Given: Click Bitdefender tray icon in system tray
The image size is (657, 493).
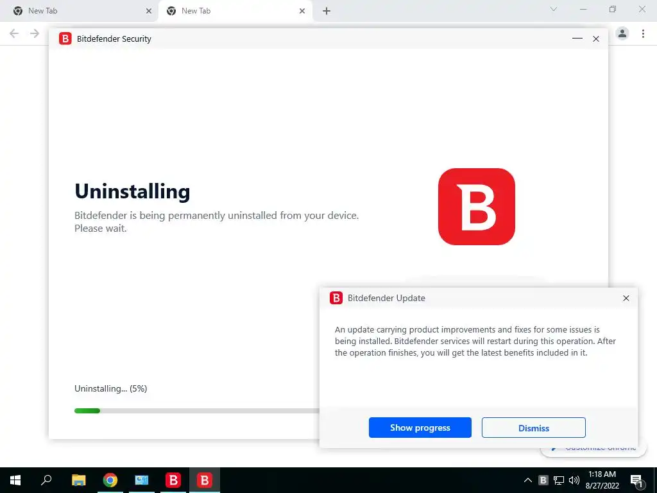Looking at the screenshot, I should click(x=543, y=480).
